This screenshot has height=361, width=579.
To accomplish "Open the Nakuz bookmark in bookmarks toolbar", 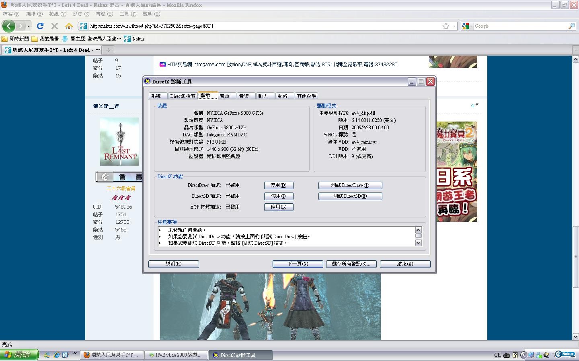I will click(135, 39).
